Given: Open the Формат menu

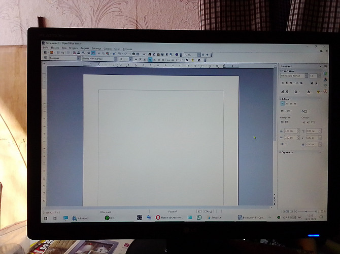Looking at the screenshot, I should [x=85, y=49].
